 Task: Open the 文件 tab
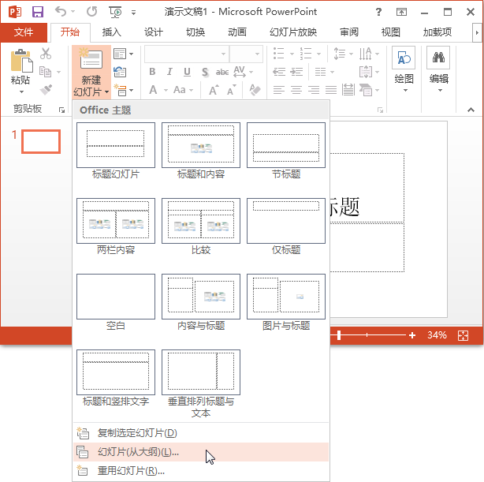tap(24, 32)
